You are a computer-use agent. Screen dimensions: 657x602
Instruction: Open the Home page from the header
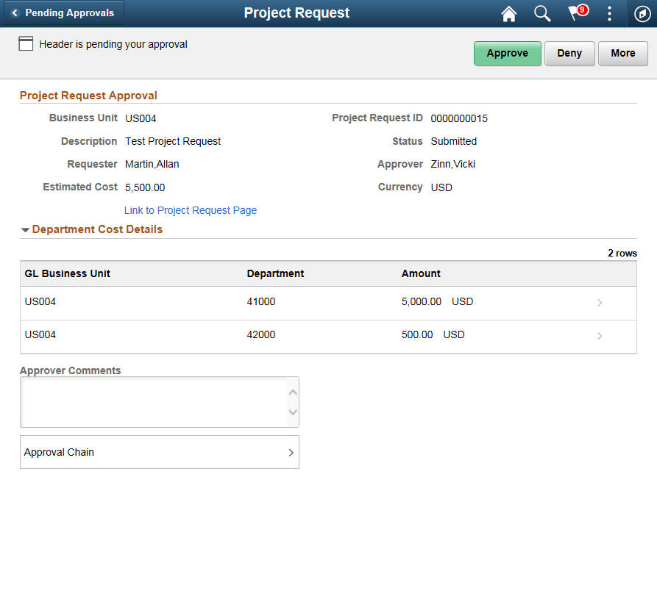pos(508,13)
